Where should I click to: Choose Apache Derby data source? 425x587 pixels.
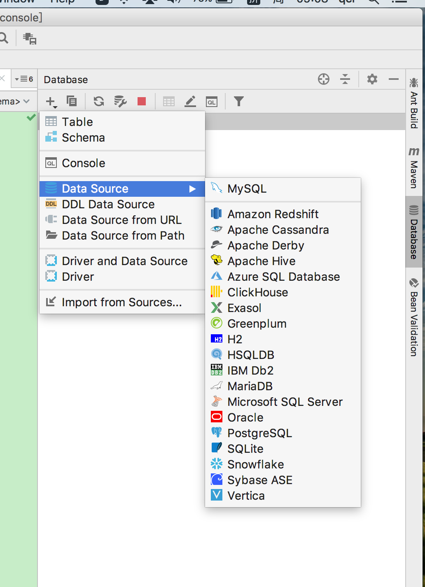pyautogui.click(x=283, y=245)
